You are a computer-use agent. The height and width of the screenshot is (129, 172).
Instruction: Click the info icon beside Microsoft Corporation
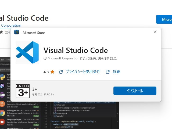(x=45, y=58)
